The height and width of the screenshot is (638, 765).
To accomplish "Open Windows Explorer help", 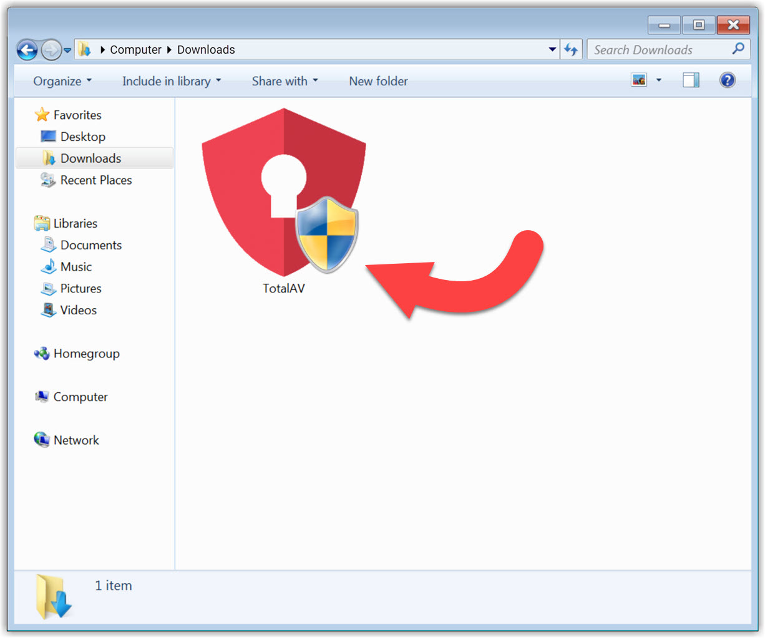I will point(727,80).
